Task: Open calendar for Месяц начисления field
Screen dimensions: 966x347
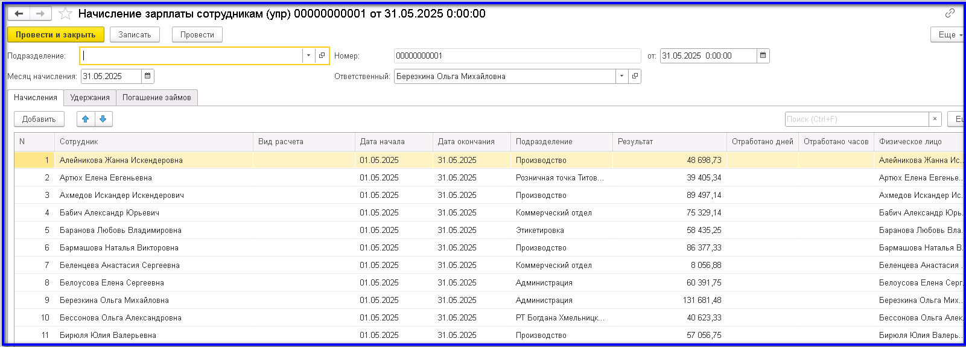Action: coord(148,76)
